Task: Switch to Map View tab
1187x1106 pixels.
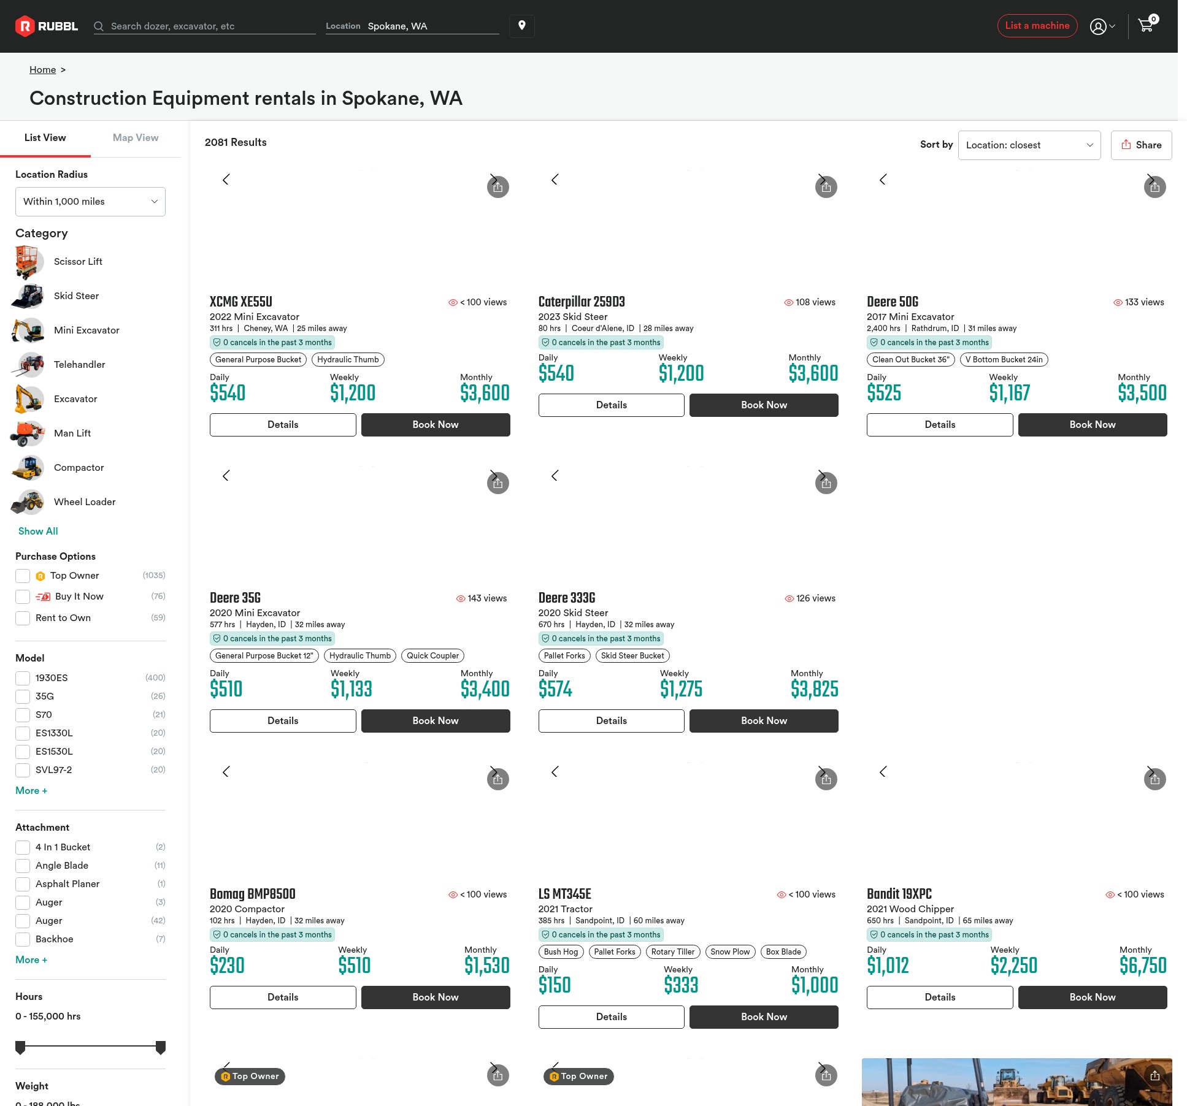Action: (136, 138)
